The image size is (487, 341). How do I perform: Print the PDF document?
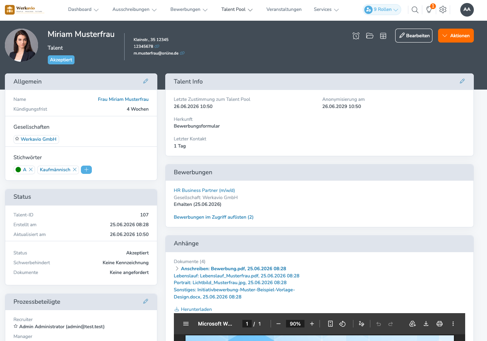coord(439,324)
